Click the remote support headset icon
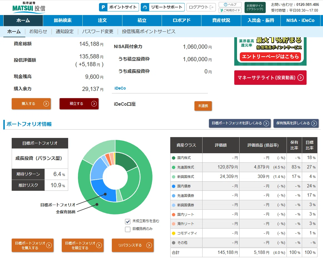Screen dimensions: 323x260 pos(145,7)
